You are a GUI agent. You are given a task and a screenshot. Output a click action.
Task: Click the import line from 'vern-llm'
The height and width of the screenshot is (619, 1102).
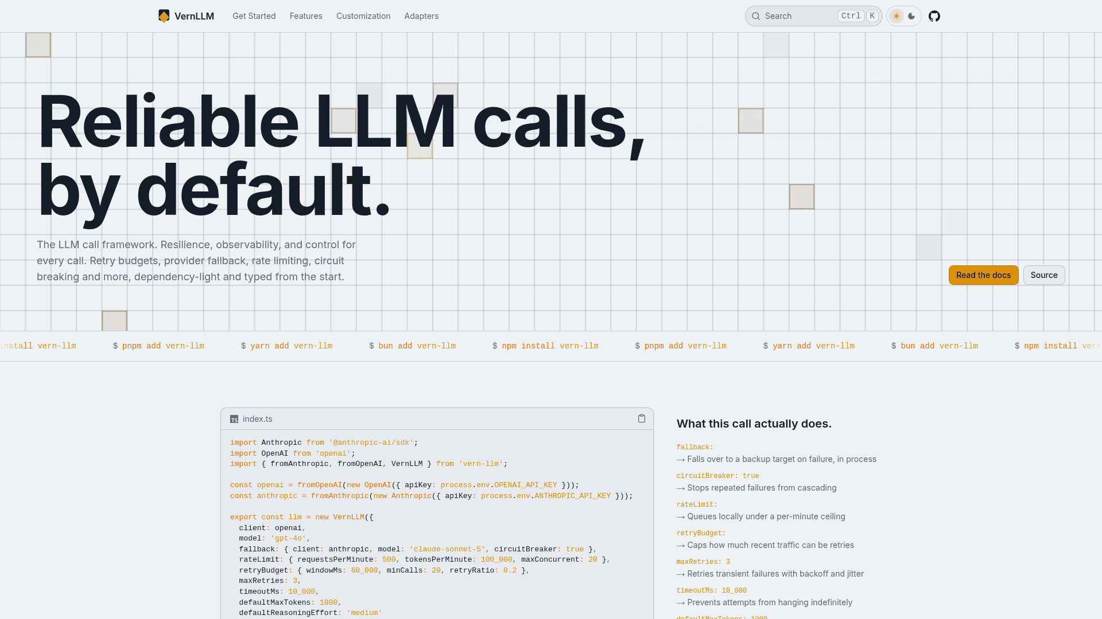pos(369,464)
